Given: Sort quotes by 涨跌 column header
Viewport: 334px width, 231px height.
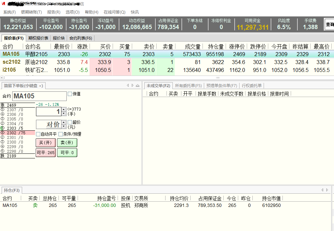Looking at the screenshot, I should (82, 47).
